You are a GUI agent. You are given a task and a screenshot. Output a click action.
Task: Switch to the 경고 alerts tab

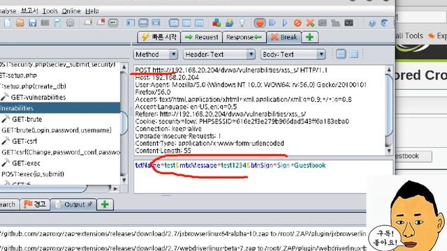tap(35, 204)
